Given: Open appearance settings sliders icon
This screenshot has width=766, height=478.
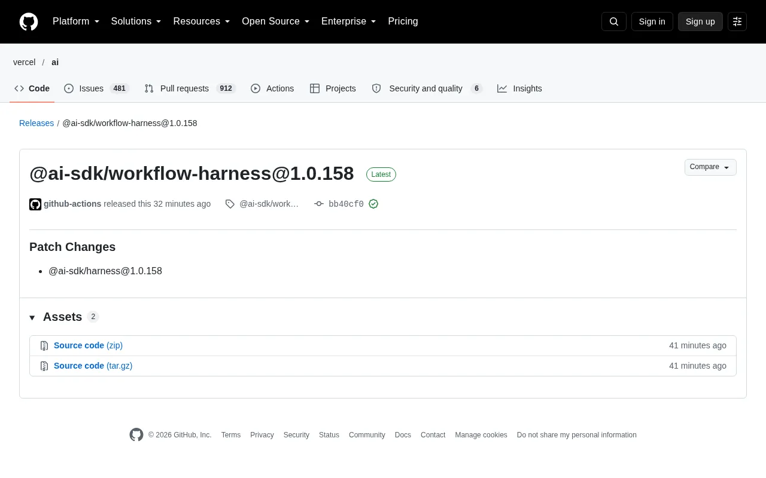Looking at the screenshot, I should click(x=737, y=22).
